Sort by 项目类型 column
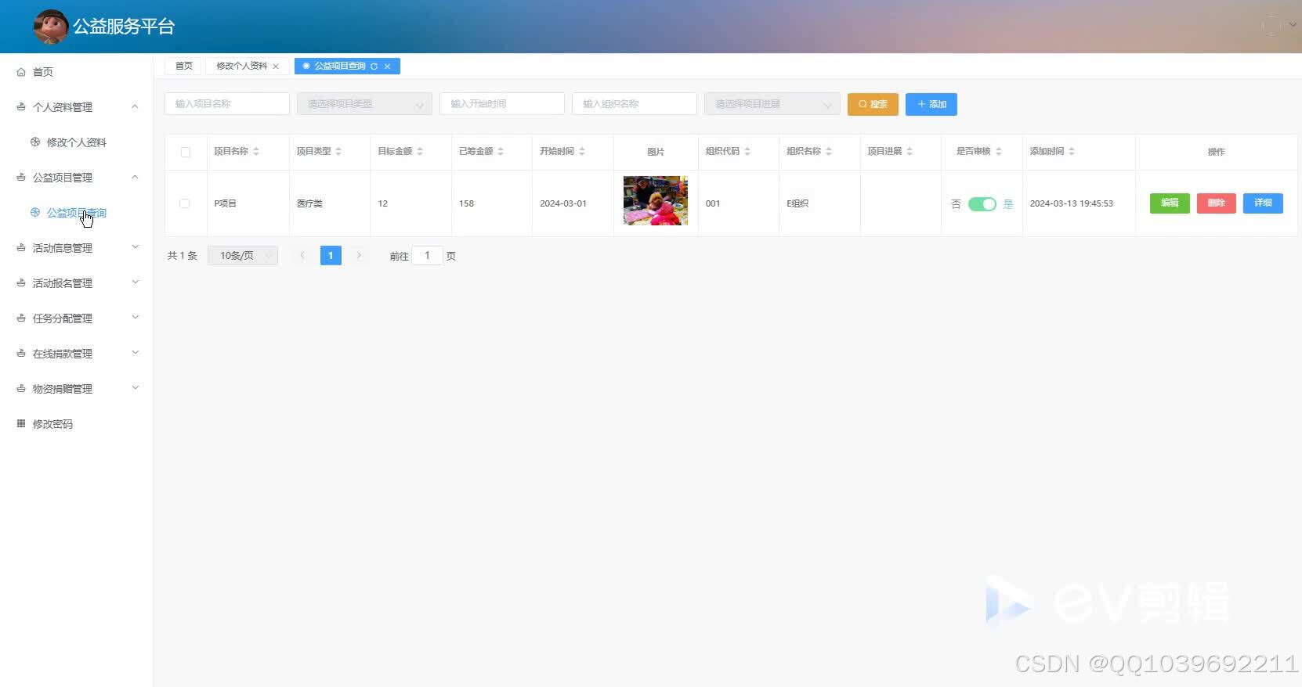The image size is (1302, 687). coord(338,152)
